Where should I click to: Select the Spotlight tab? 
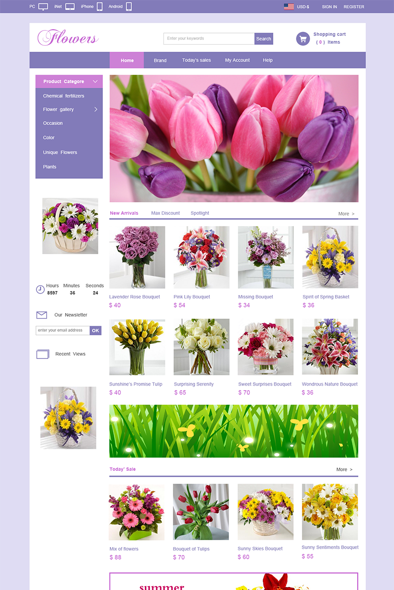click(200, 213)
